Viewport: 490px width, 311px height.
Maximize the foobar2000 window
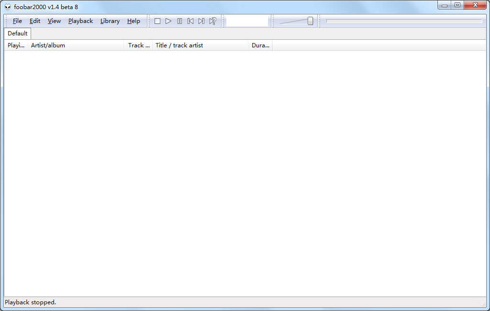tap(457, 5)
